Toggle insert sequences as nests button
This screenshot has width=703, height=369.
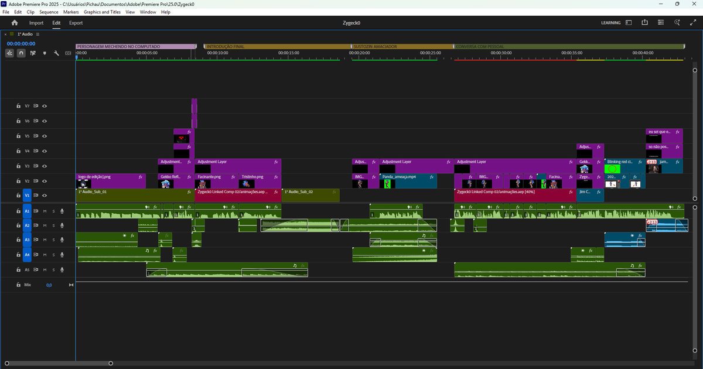coord(10,53)
